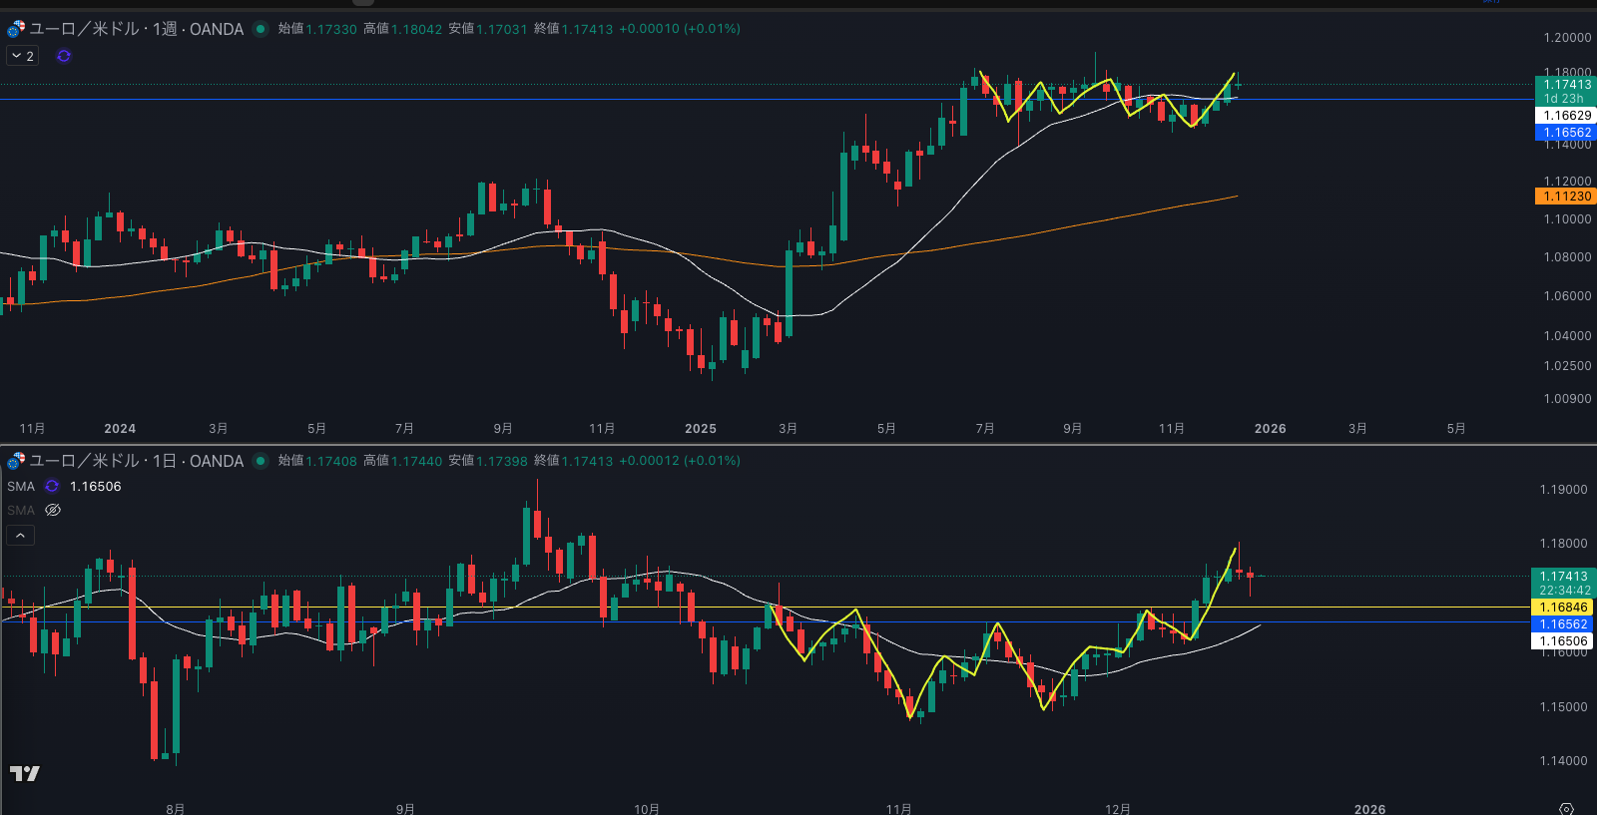Click the purple sync icon beside visible SMA
Viewport: 1597px width, 815px height.
pos(52,487)
